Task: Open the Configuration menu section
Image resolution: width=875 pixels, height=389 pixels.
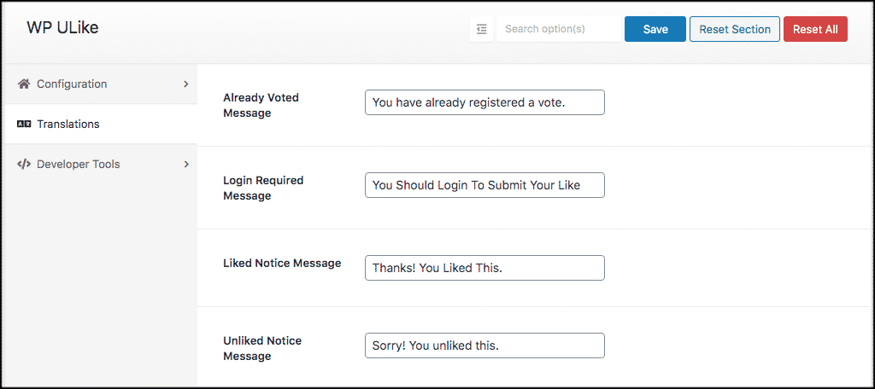Action: click(x=102, y=84)
